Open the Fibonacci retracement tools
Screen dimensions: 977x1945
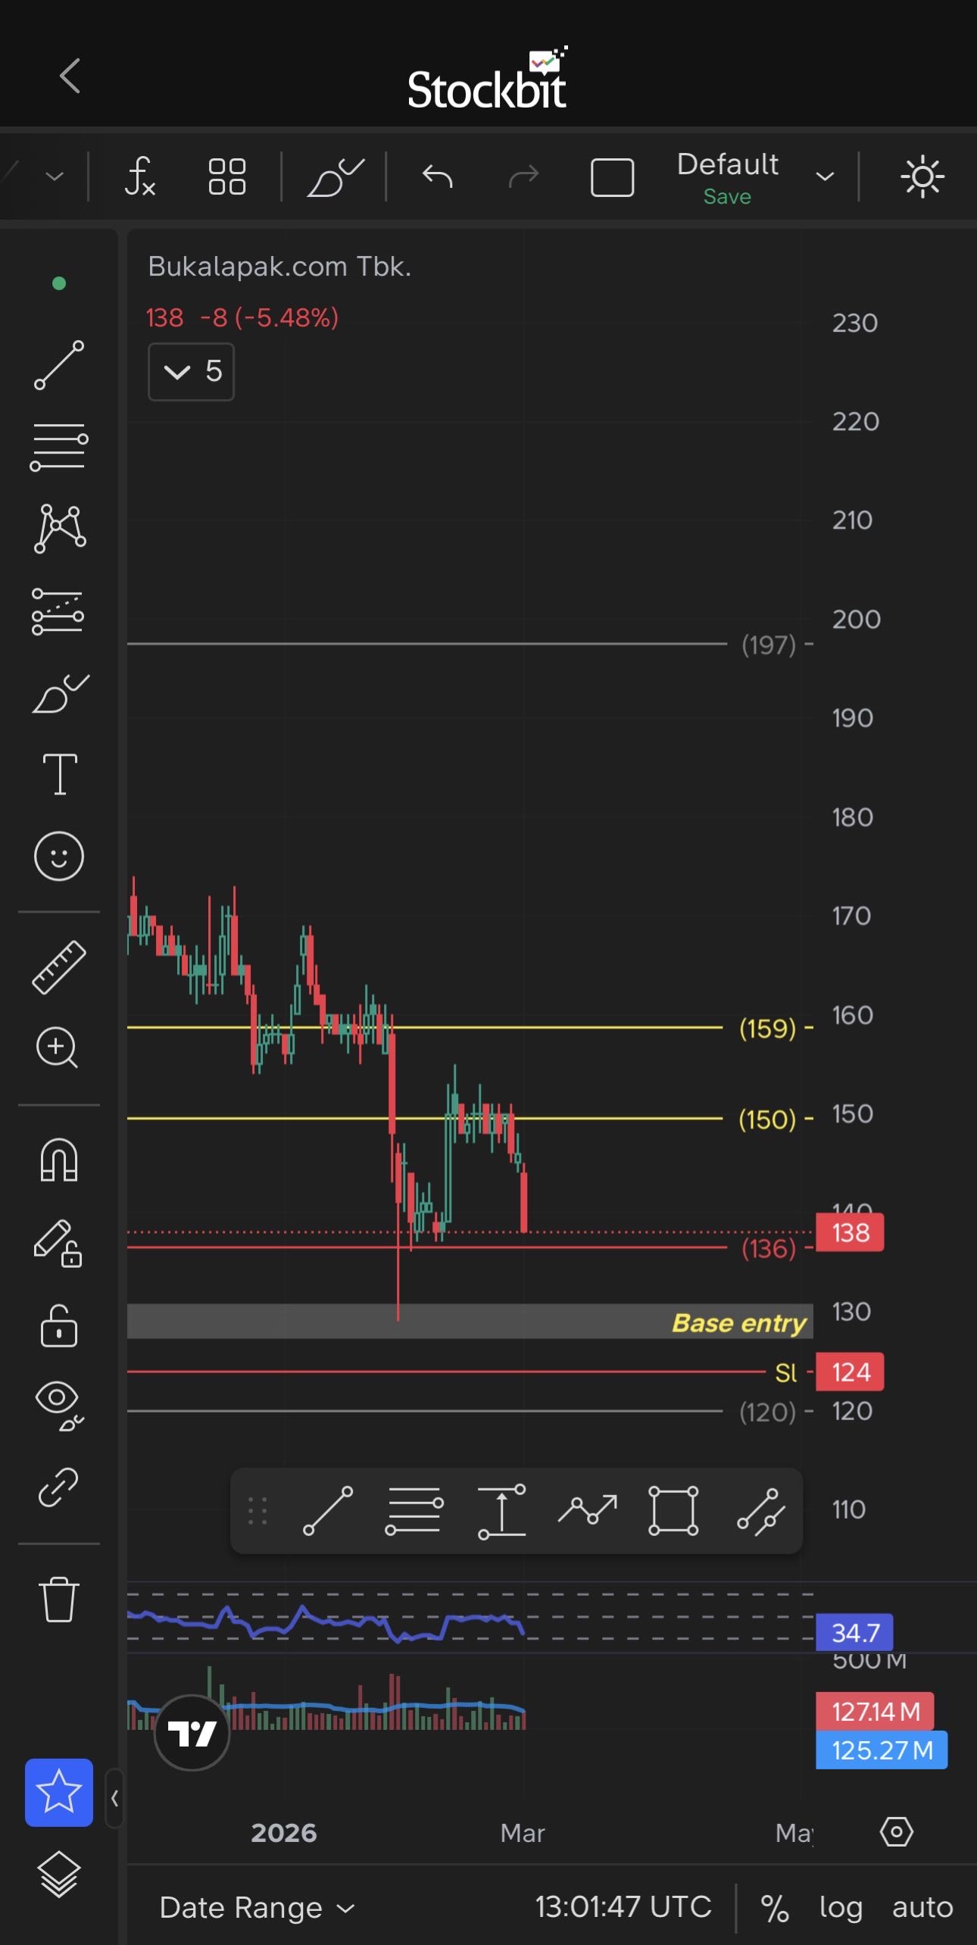click(59, 447)
